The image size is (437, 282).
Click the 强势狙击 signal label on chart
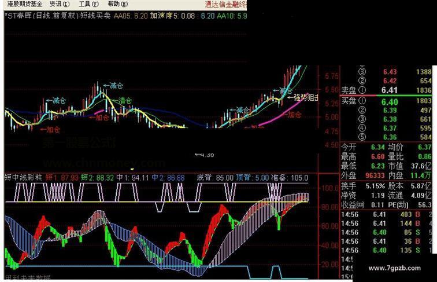303,97
